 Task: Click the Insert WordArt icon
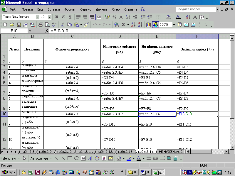90,158
